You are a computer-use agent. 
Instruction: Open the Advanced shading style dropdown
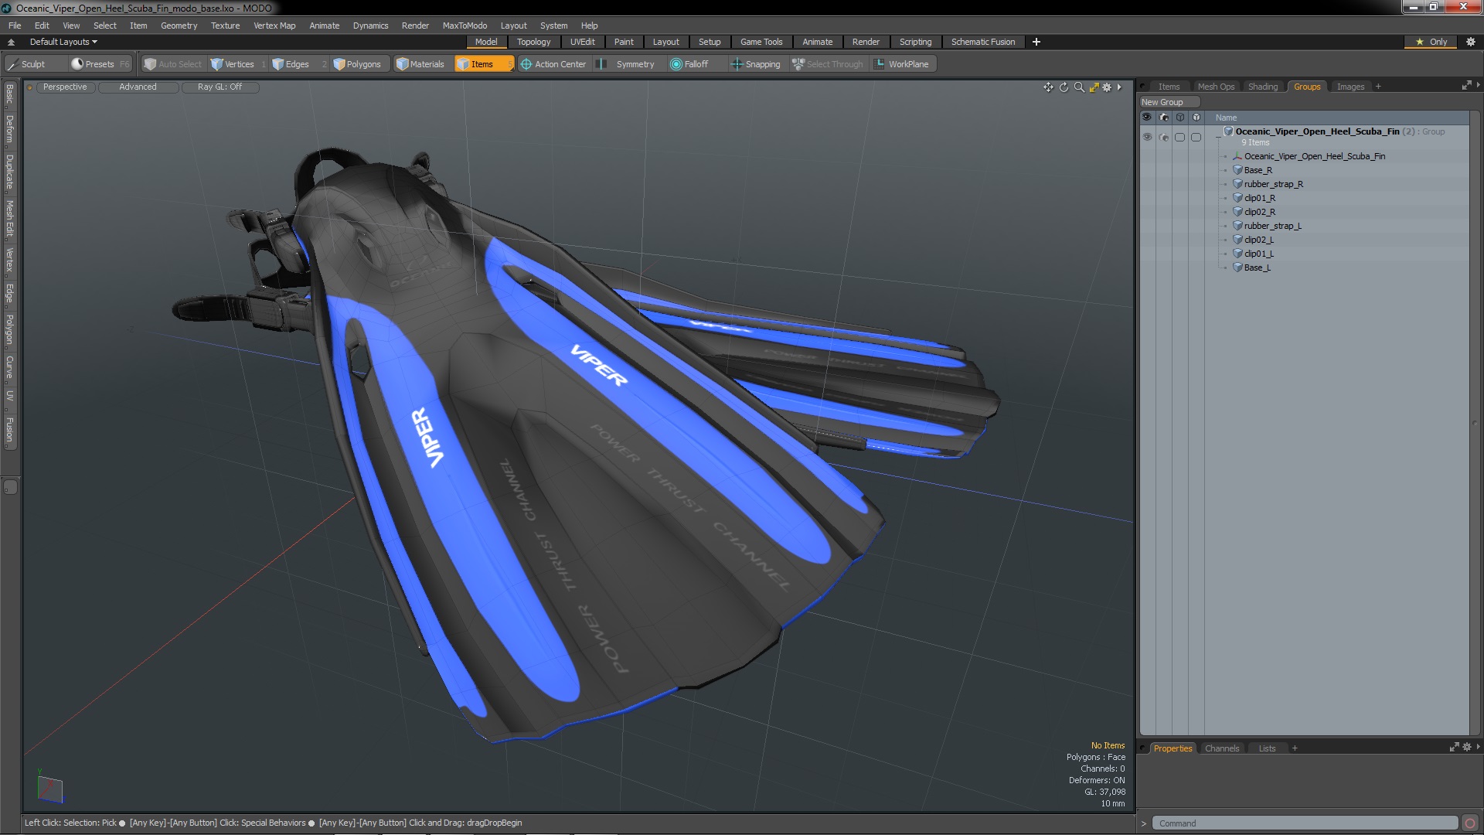click(x=138, y=87)
